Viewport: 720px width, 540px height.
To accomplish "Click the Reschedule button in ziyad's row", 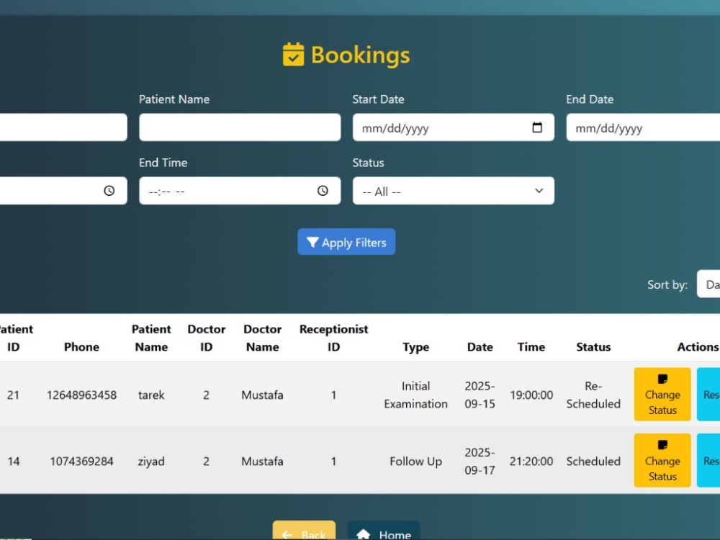I will coord(708,460).
